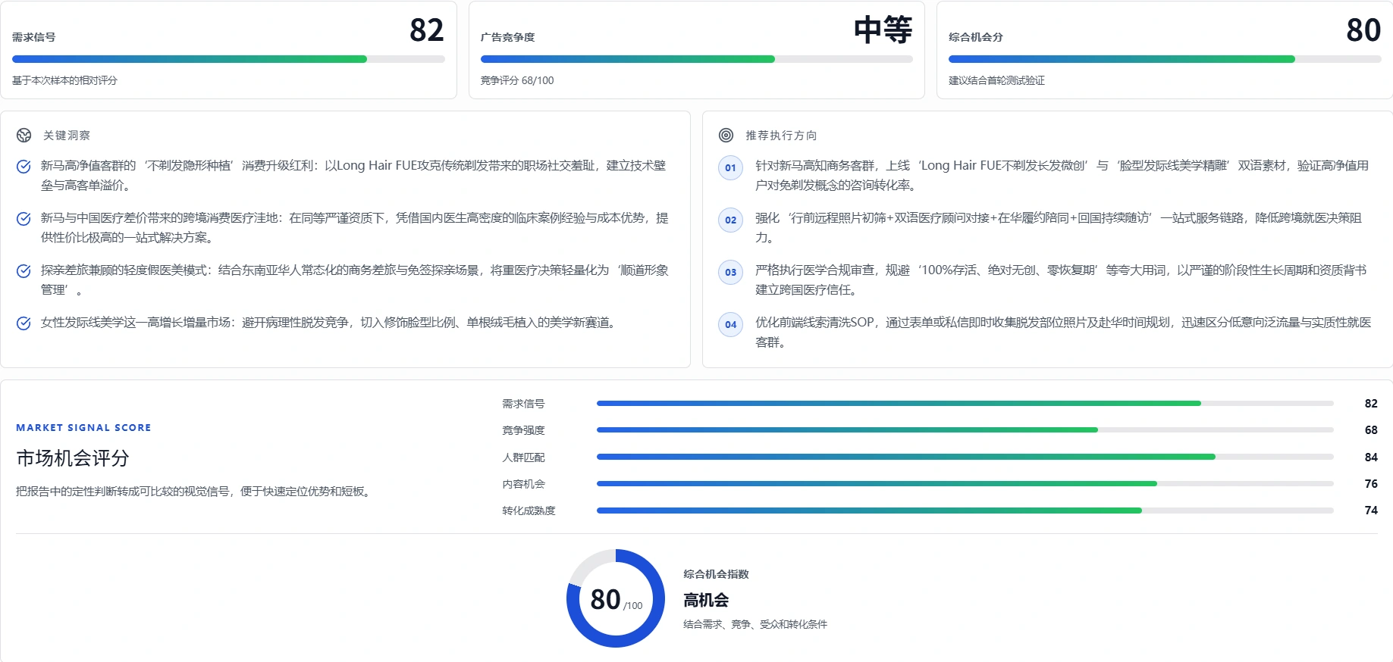This screenshot has width=1393, height=662.
Task: Click the 竞争强度 score bar
Action: pos(965,430)
